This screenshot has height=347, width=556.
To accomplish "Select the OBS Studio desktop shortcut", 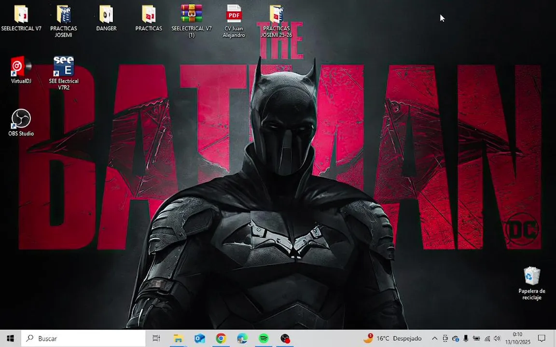I will (21, 119).
